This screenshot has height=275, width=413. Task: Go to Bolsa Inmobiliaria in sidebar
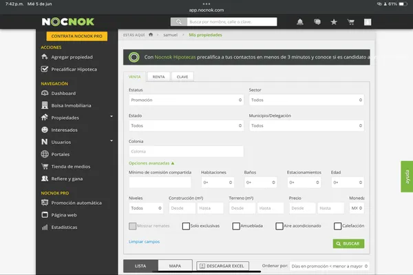[71, 105]
